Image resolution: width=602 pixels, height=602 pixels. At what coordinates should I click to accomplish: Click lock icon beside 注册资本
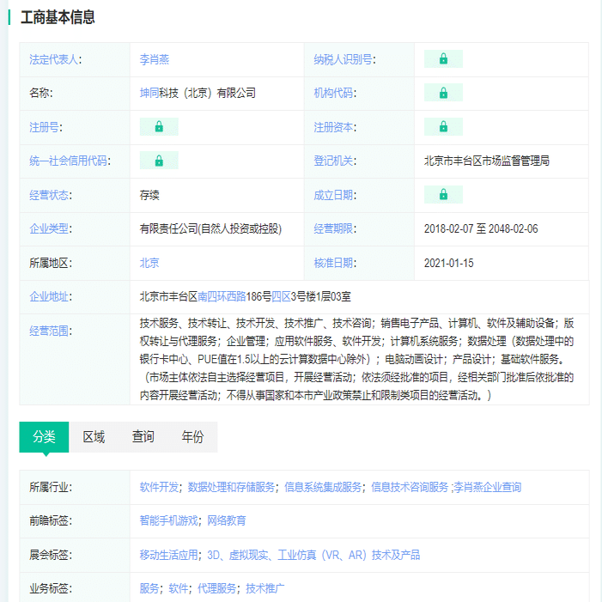(x=443, y=126)
